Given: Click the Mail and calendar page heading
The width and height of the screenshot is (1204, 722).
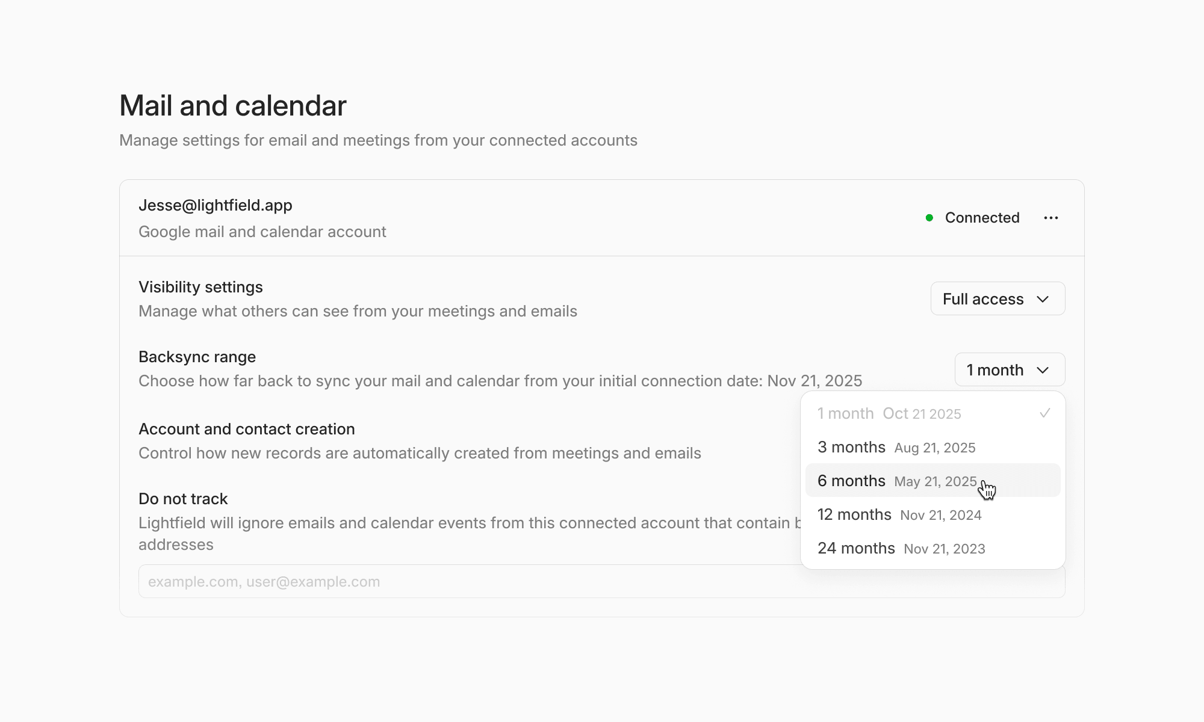Looking at the screenshot, I should point(233,106).
